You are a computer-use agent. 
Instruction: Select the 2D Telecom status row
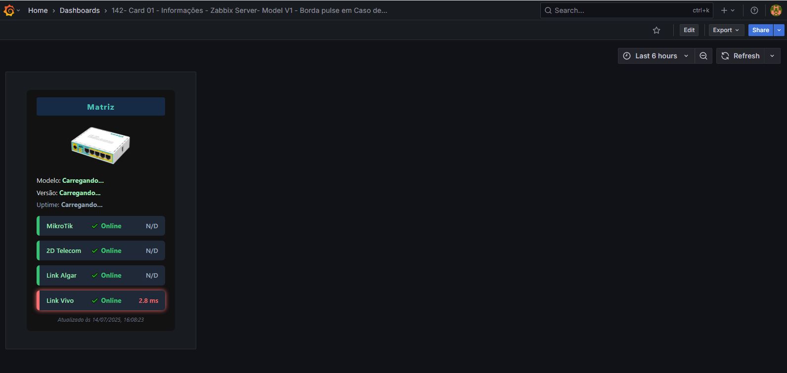(101, 250)
